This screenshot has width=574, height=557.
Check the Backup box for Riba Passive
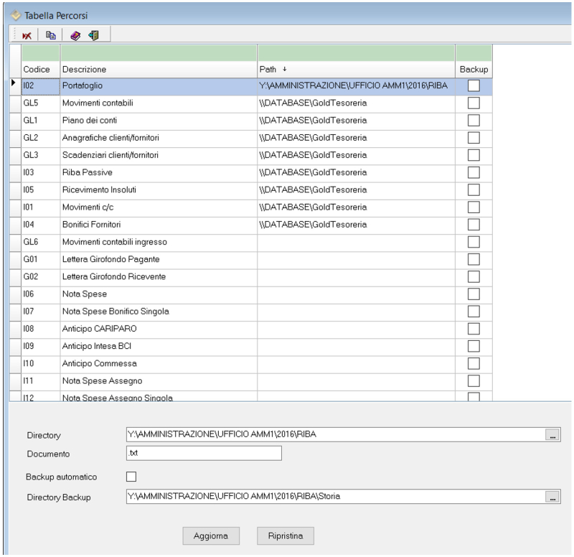pyautogui.click(x=474, y=172)
